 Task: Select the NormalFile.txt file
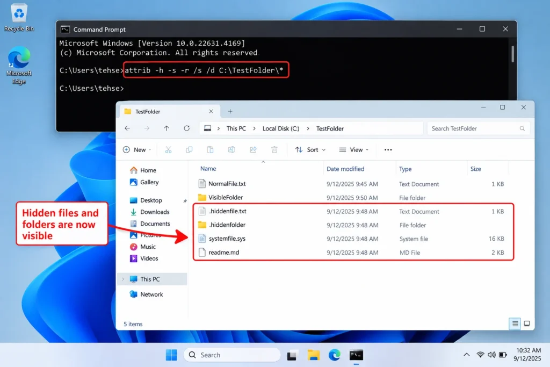(x=351, y=184)
